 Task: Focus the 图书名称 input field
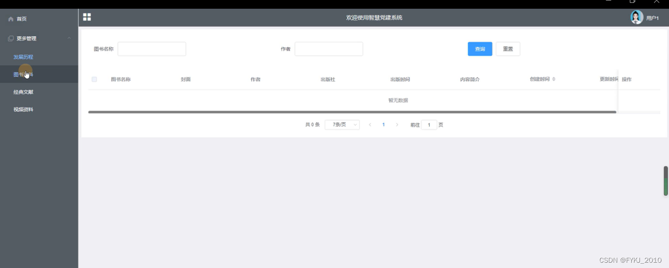click(152, 49)
